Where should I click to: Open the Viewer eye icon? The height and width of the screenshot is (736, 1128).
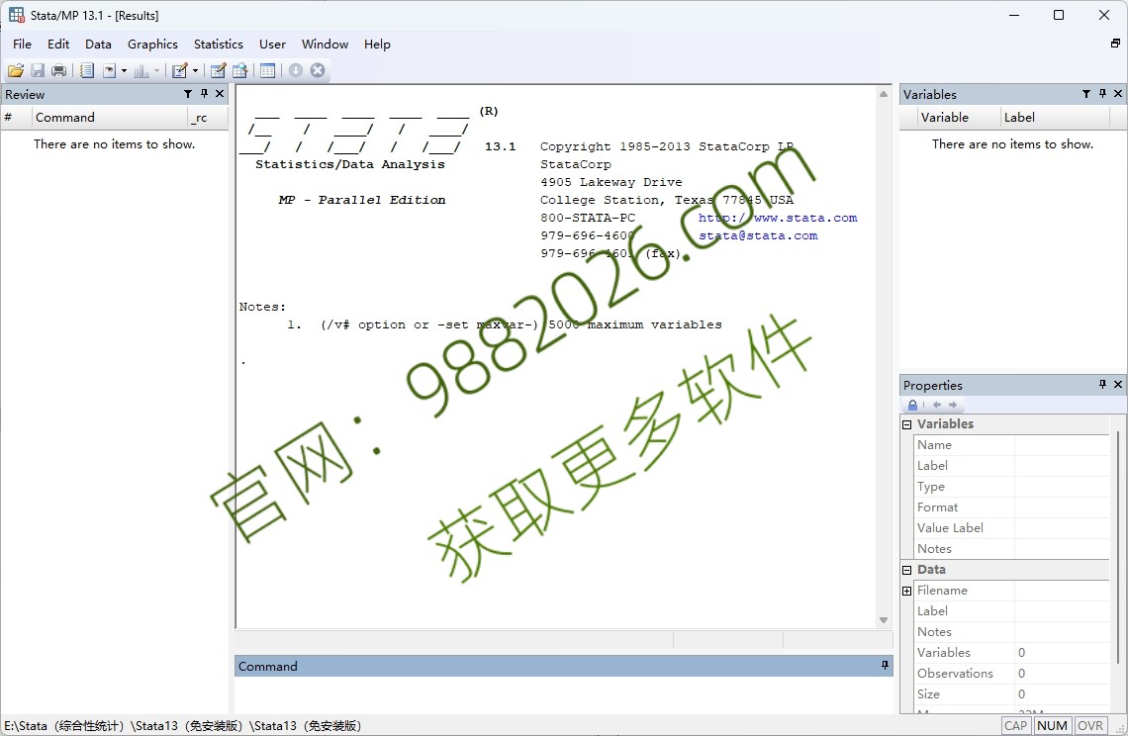pos(110,70)
